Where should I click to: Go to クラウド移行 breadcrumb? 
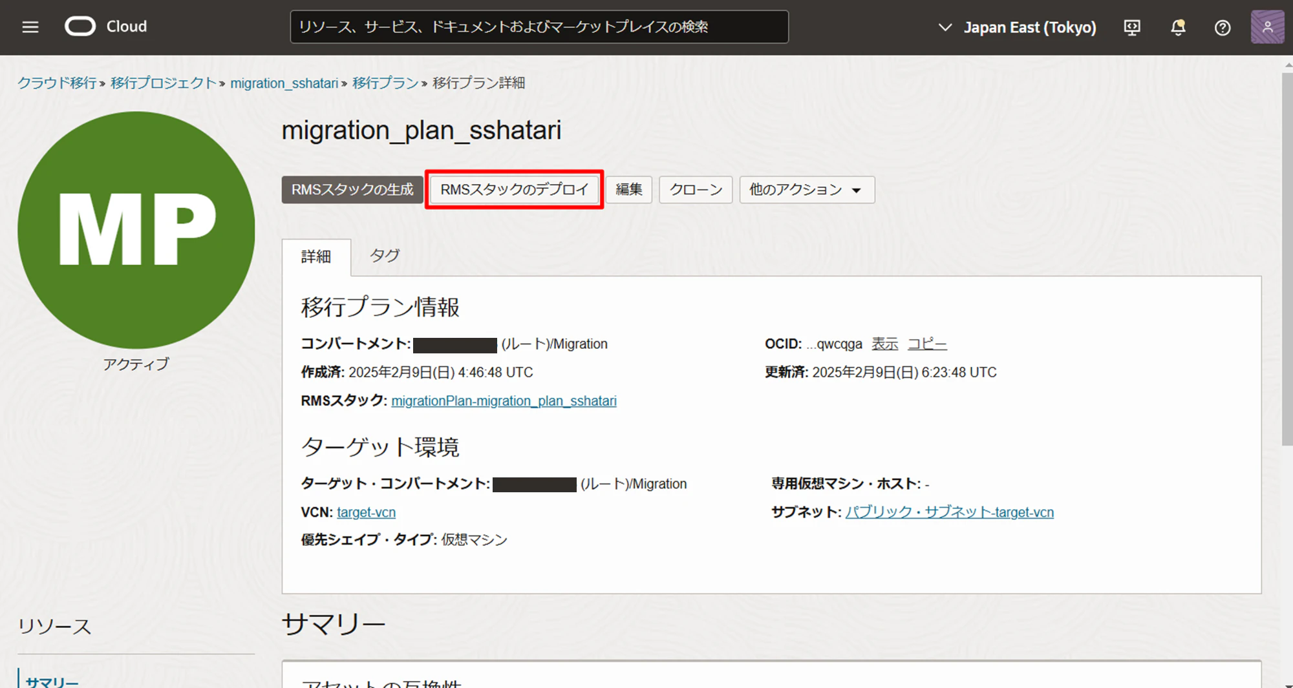pos(57,83)
